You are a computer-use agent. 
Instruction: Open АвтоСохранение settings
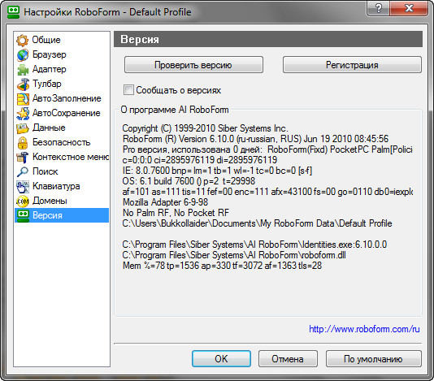(67, 113)
